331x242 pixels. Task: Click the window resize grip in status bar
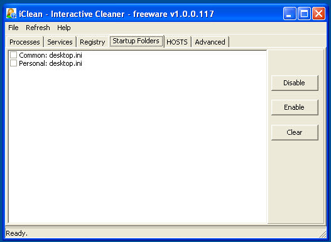[322, 234]
